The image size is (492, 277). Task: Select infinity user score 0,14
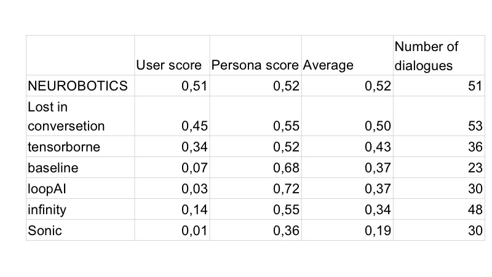pos(194,210)
